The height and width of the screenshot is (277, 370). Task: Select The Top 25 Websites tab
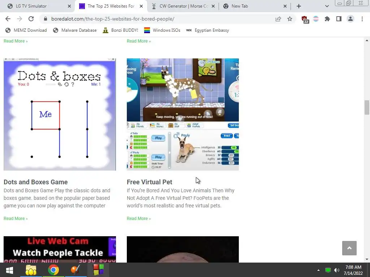111,6
